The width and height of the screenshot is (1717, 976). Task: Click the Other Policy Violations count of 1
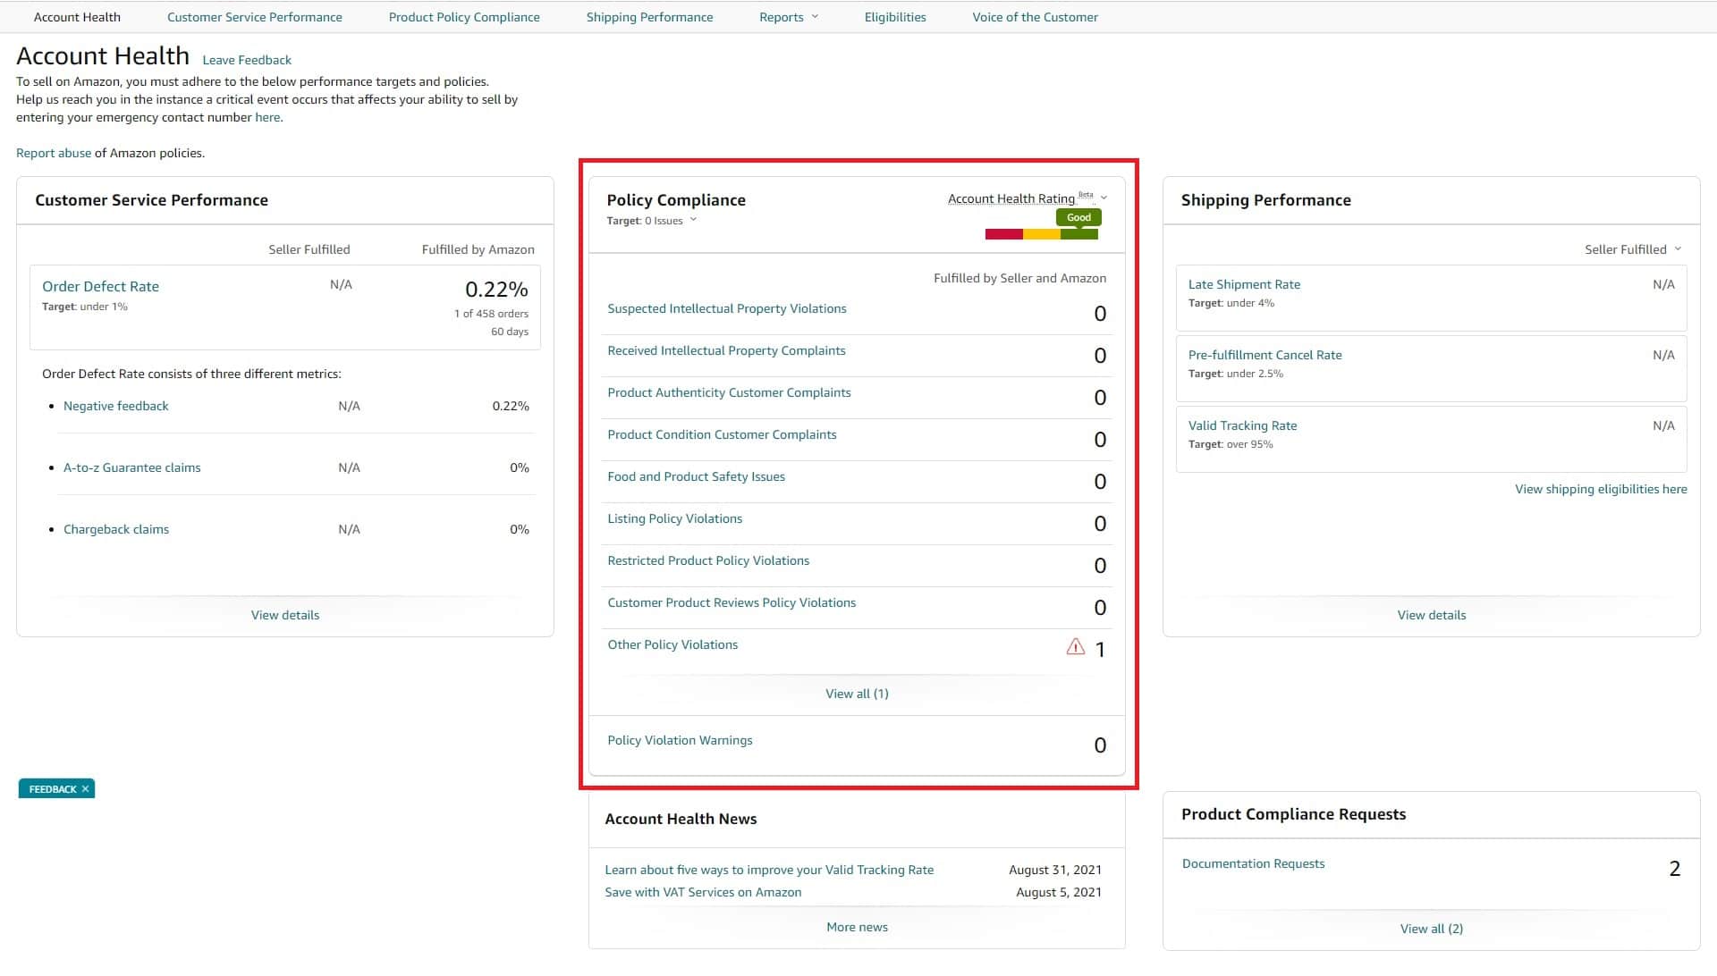[1100, 650]
